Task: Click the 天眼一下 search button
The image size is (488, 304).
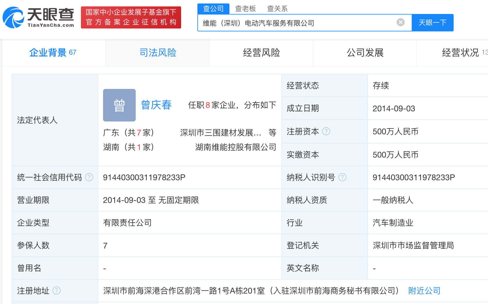Action: coord(433,23)
